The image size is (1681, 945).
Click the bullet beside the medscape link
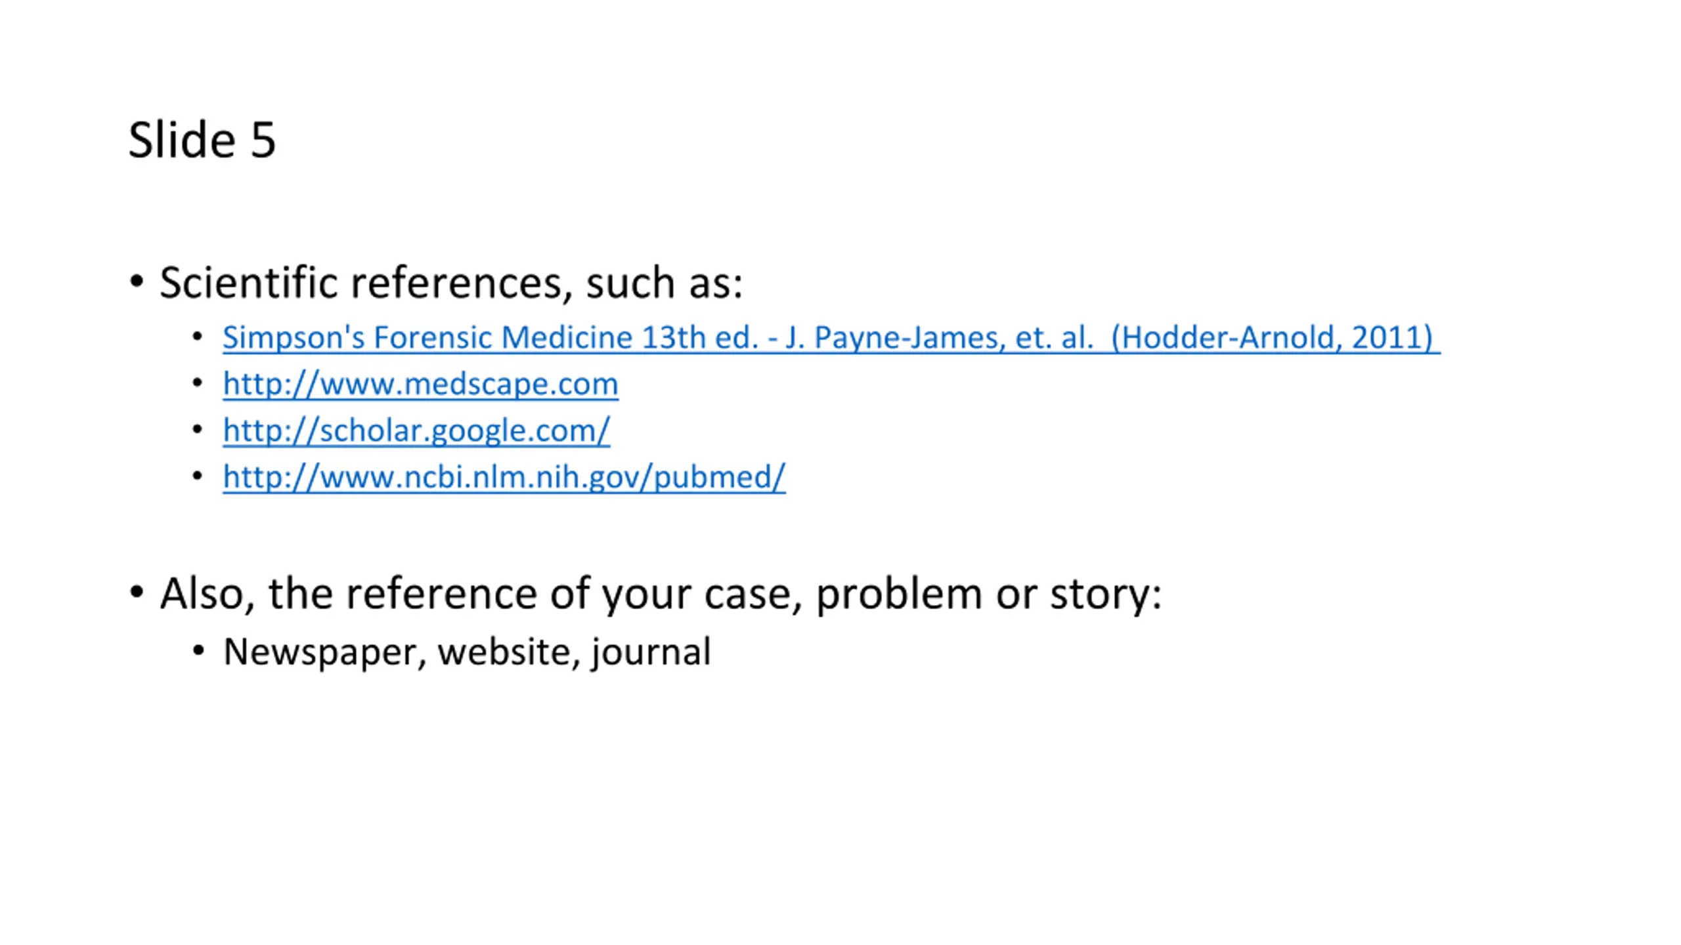[198, 383]
